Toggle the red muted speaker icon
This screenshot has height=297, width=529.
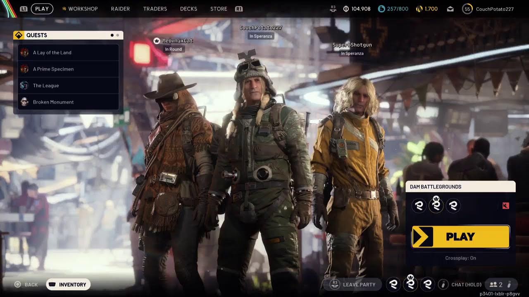(x=506, y=205)
